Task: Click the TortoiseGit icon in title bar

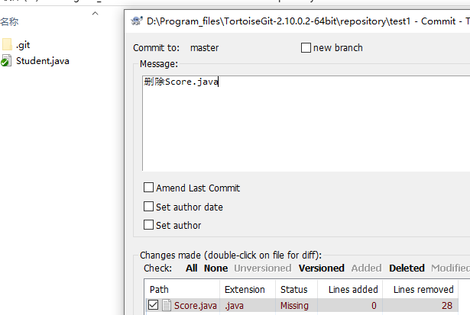Action: pos(136,21)
